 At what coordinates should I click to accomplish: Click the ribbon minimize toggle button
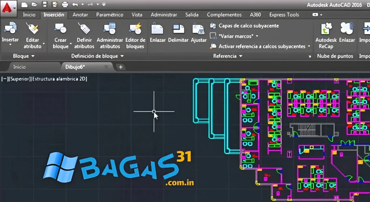coord(315,14)
